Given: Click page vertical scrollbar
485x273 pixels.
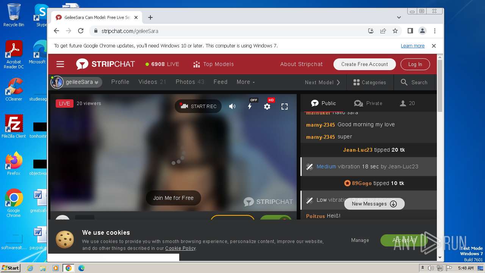Looking at the screenshot, I should coord(440,86).
